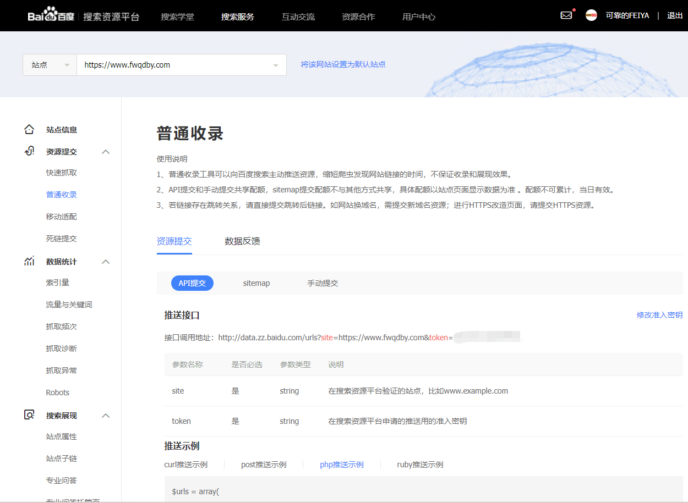Click the Robots sidebar entry
The height and width of the screenshot is (503, 688).
point(57,393)
